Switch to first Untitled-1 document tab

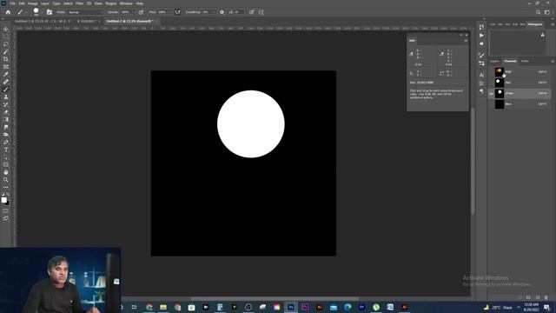click(43, 21)
